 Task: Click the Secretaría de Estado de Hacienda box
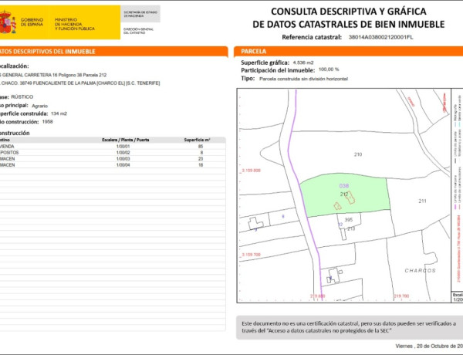[x=140, y=14]
